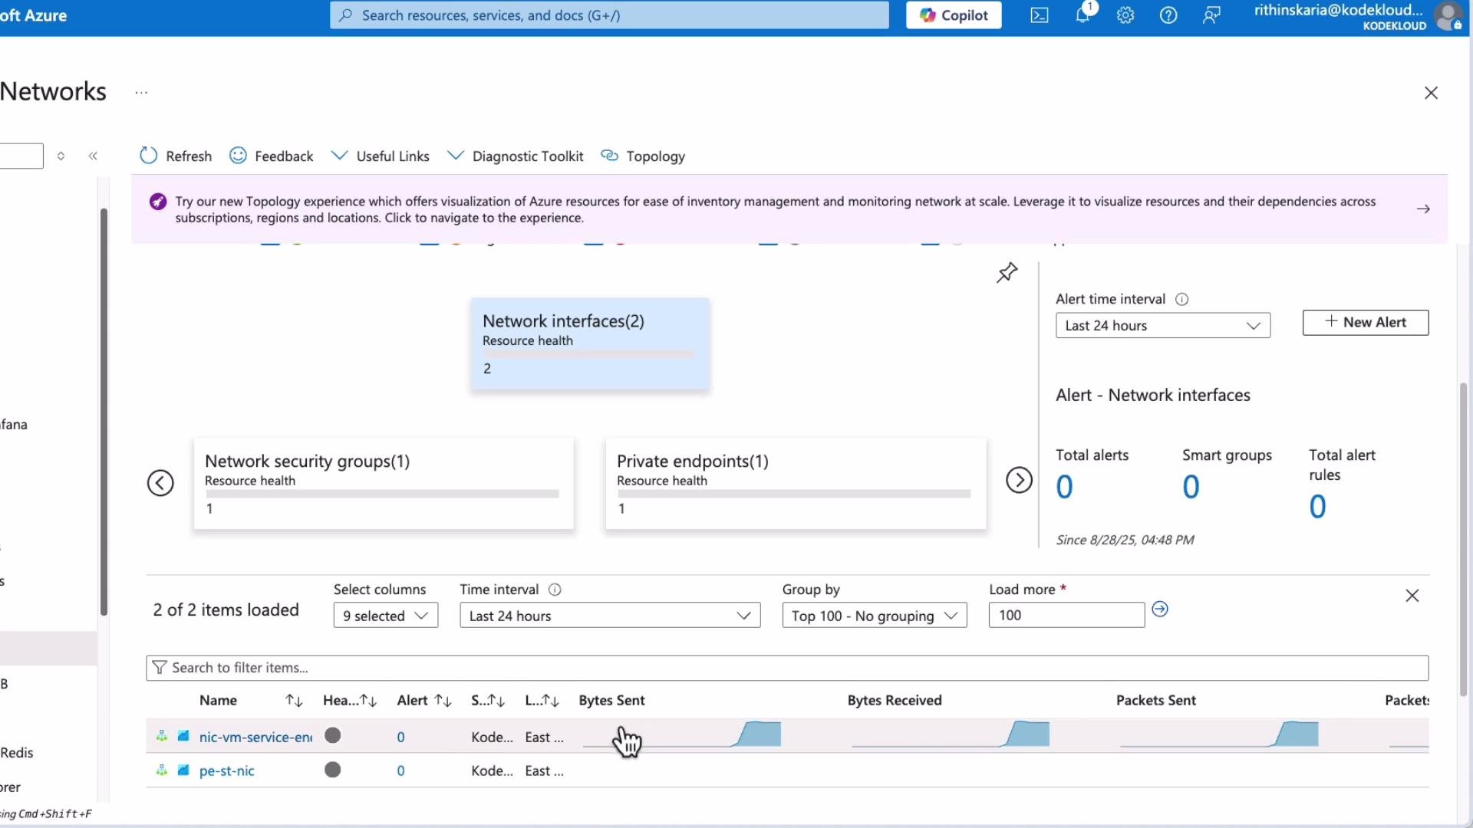The width and height of the screenshot is (1473, 828).
Task: Open notifications bell icon
Action: click(1083, 15)
